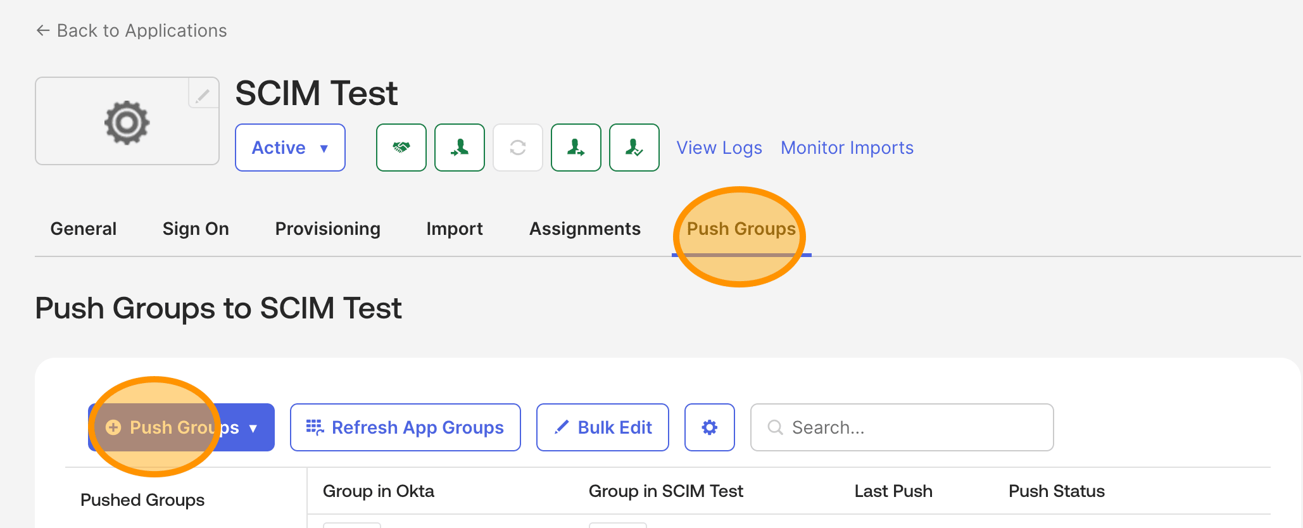Viewport: 1303px width, 528px height.
Task: Click the Push Status column header
Action: pyautogui.click(x=1057, y=491)
